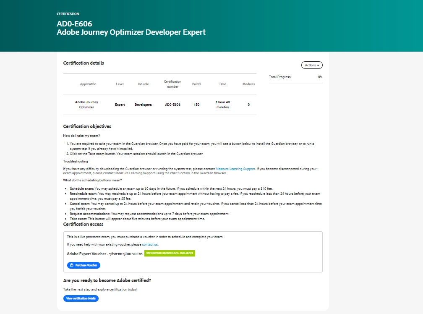Screen dimensions: 423x314
Task: Click the Actions chevron arrow
Action: coord(319,65)
